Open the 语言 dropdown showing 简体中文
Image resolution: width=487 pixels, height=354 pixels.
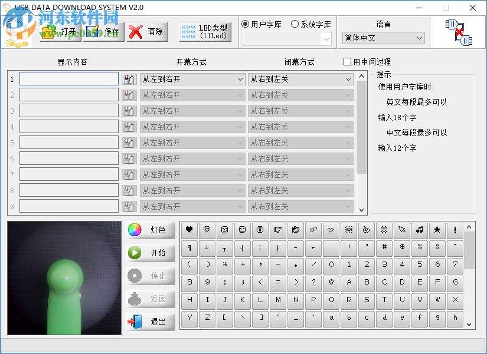tap(383, 38)
